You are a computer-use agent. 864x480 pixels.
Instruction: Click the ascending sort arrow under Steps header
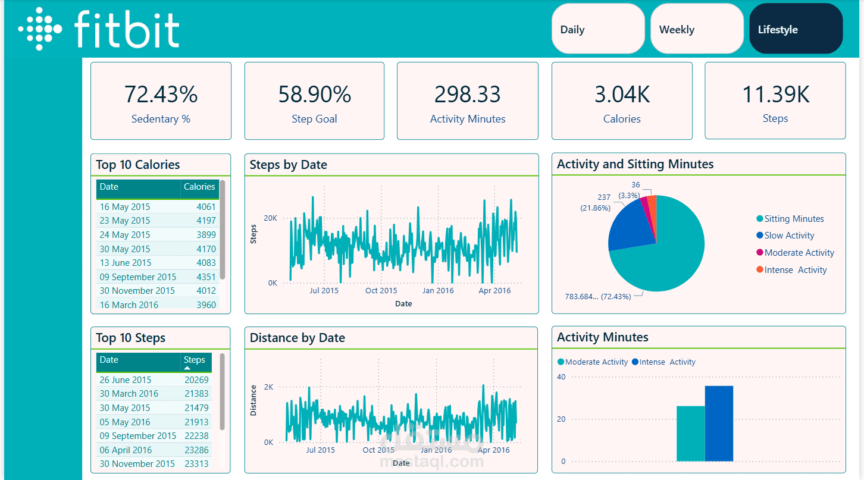tap(187, 368)
